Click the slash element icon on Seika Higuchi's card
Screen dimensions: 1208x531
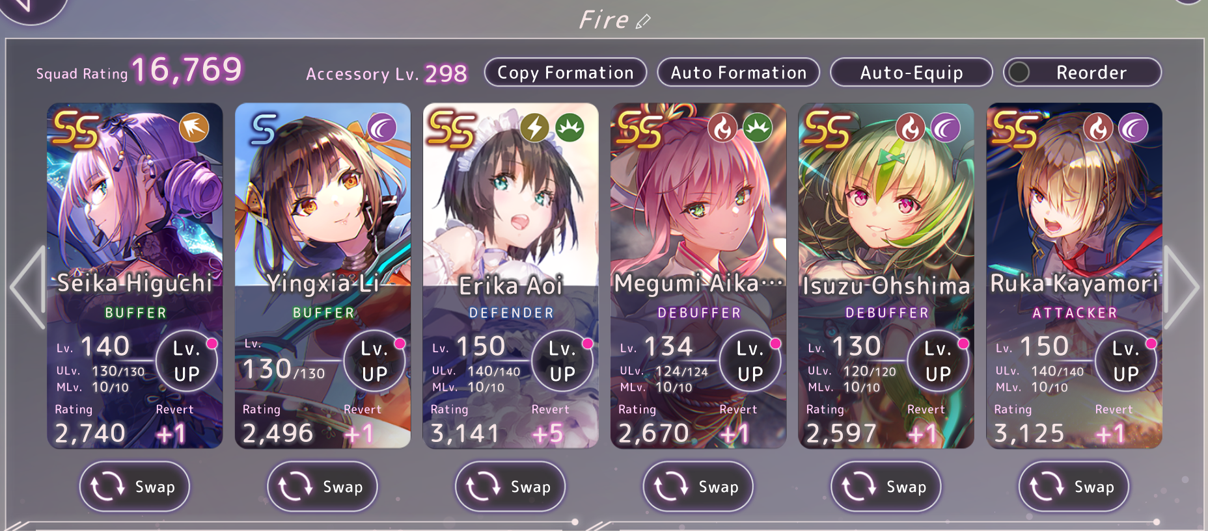[x=194, y=127]
